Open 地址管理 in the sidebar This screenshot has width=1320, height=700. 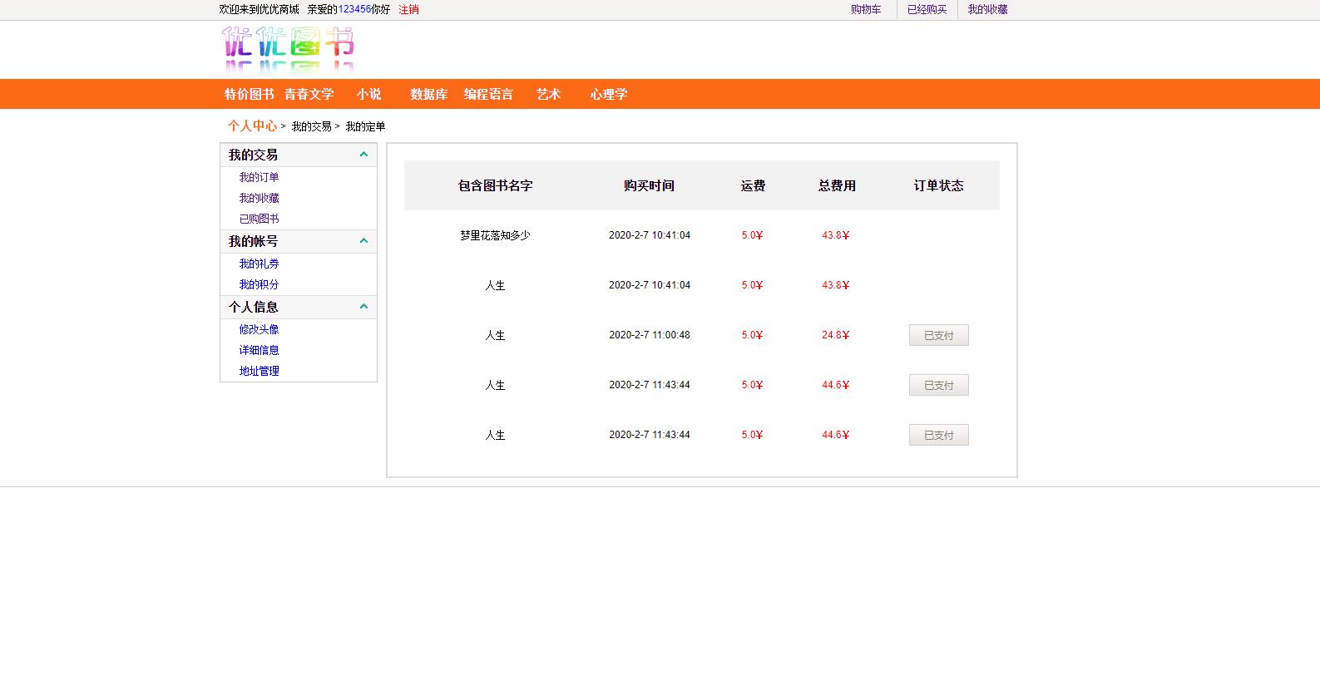pos(259,371)
